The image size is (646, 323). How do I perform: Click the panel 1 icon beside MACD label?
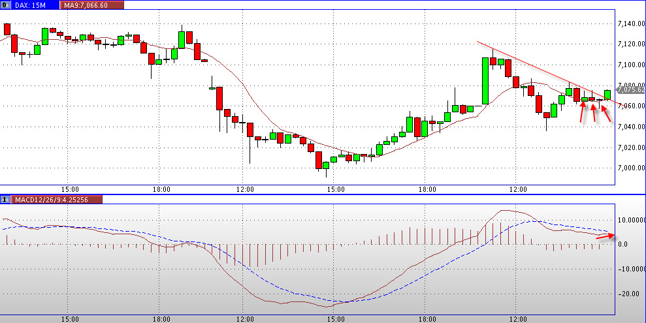(5, 200)
